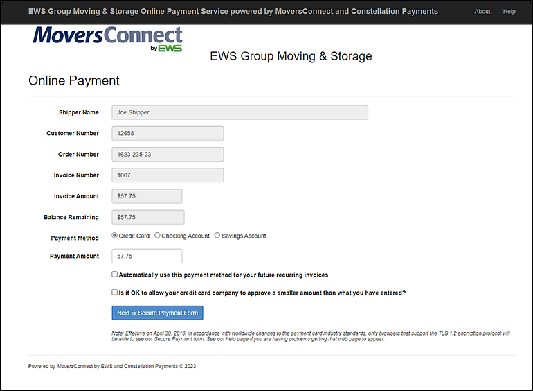Click the Payment Amount label
Image resolution: width=533 pixels, height=391 pixels.
tap(75, 256)
